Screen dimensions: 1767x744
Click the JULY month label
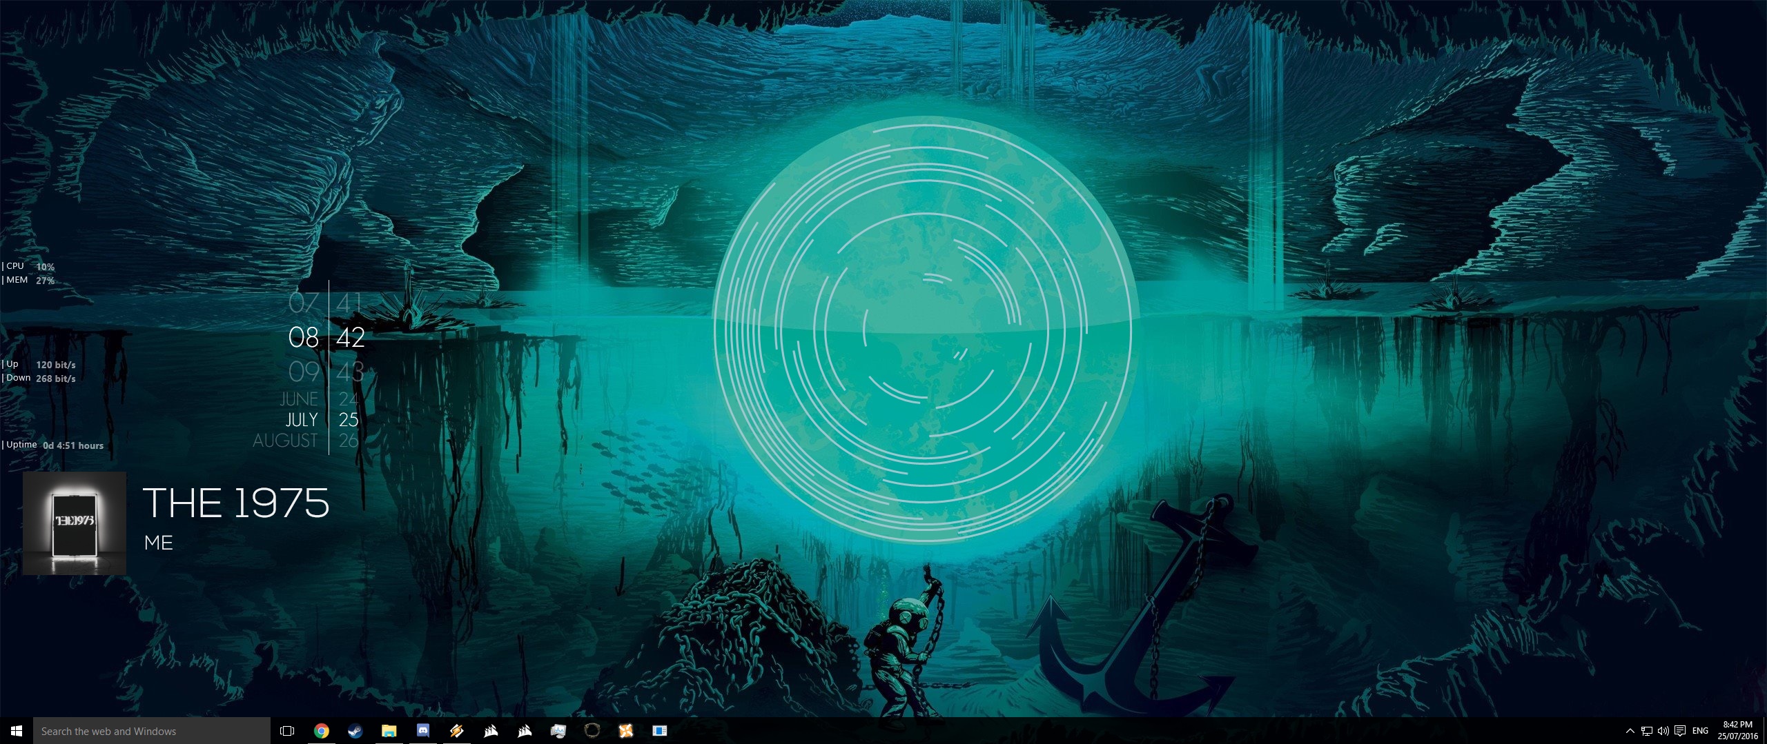302,419
